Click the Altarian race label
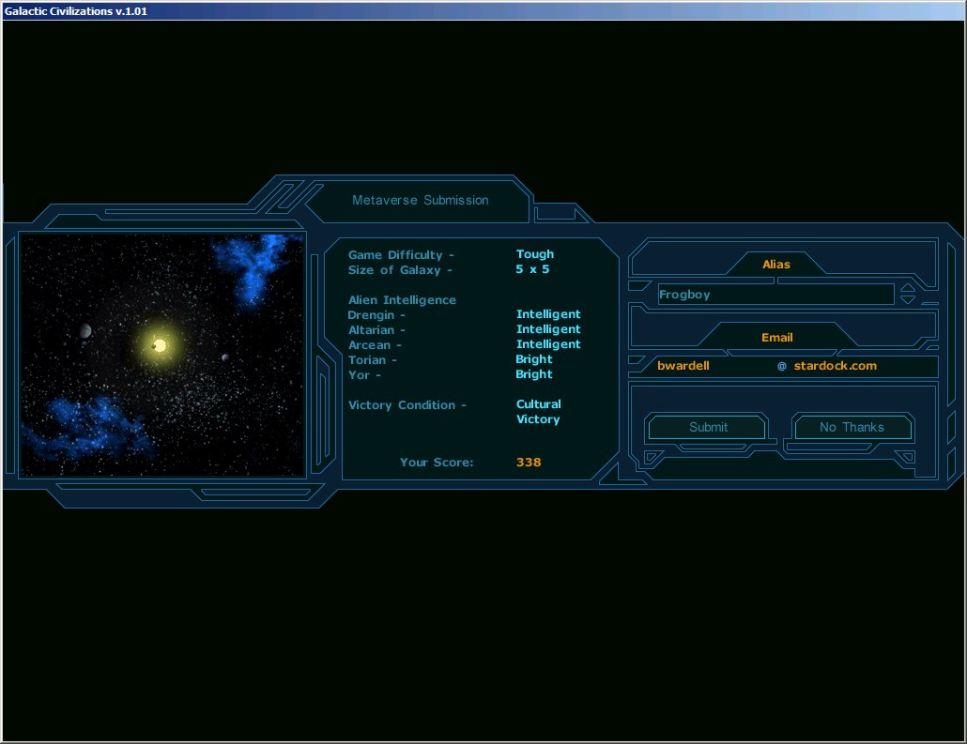 tap(376, 330)
